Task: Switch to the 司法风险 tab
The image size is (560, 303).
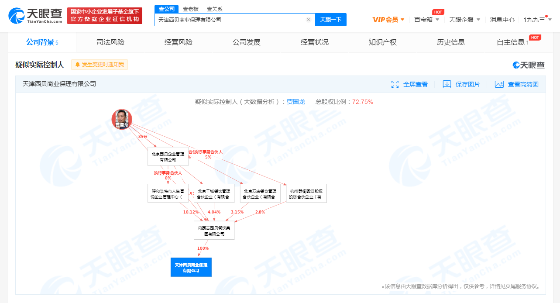Action: (110, 42)
